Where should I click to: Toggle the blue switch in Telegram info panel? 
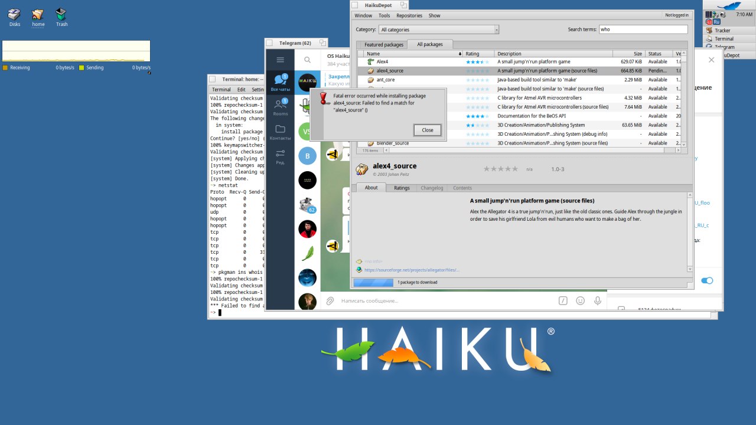point(707,280)
